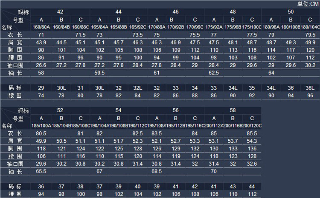
Task: Select garment length value 85.5
Action: (252, 133)
